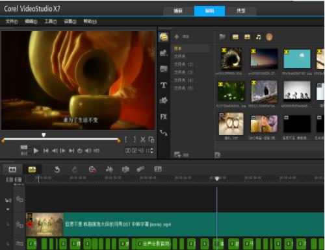Open the browse options at library bottom
325x250 pixels.
click(x=181, y=155)
